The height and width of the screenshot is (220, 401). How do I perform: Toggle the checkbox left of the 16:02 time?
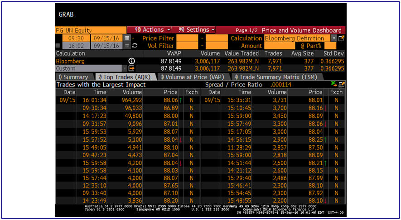point(58,46)
